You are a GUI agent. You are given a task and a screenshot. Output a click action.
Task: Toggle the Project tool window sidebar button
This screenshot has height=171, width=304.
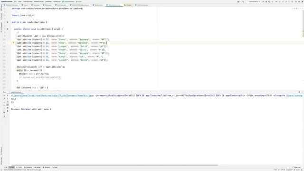point(1,7)
